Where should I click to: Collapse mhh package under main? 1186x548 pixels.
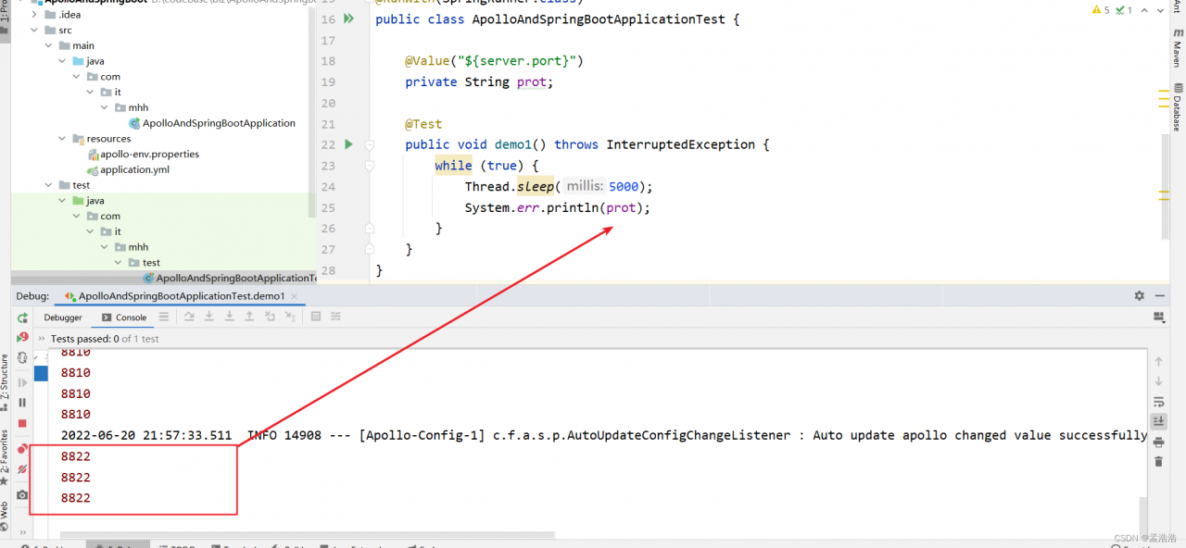tap(105, 107)
